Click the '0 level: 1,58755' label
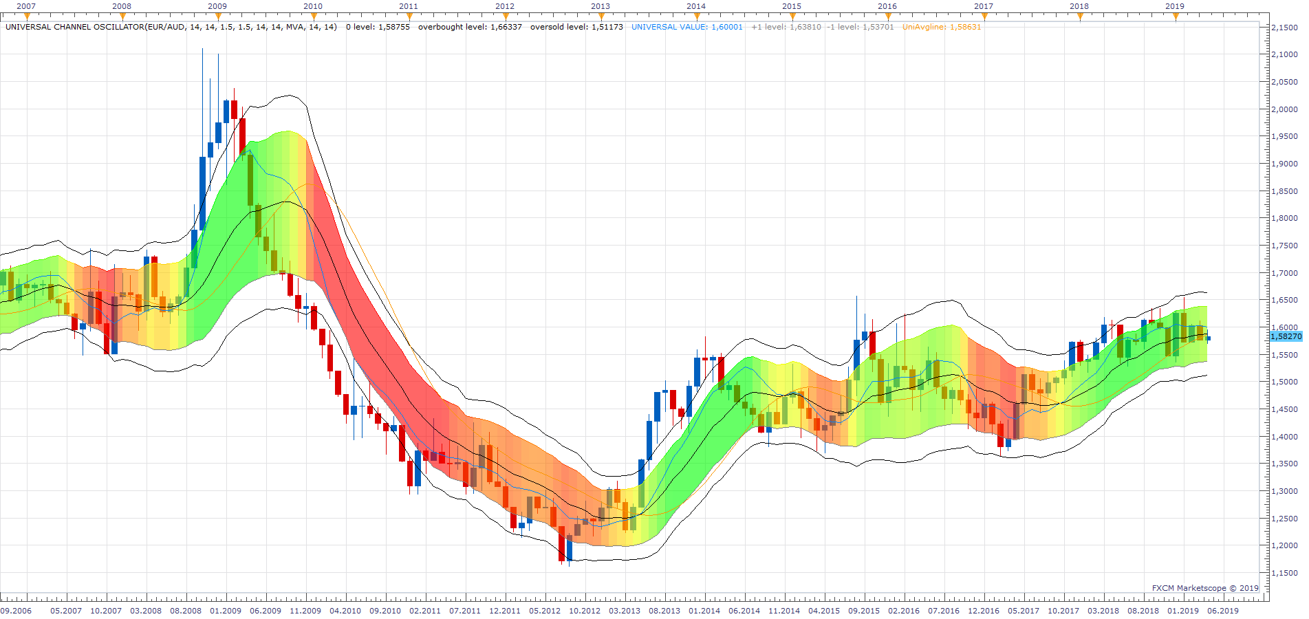Screen dimensions: 1309x619 [378, 27]
